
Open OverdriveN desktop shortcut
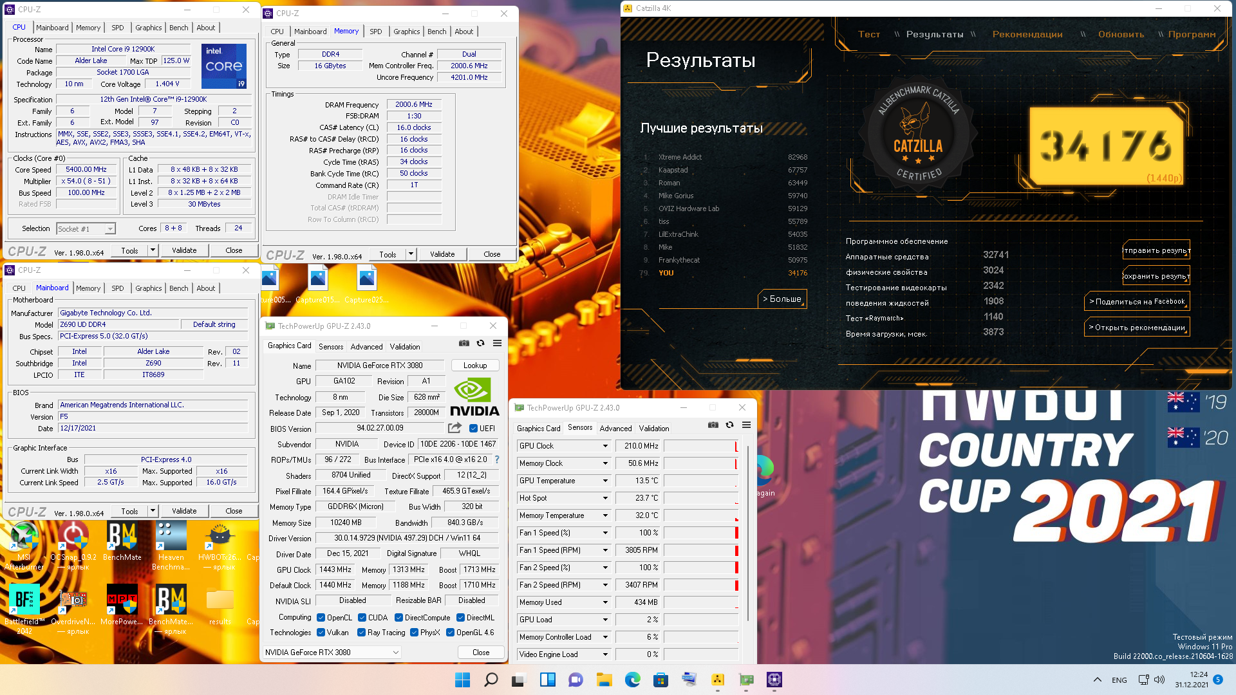pyautogui.click(x=73, y=609)
